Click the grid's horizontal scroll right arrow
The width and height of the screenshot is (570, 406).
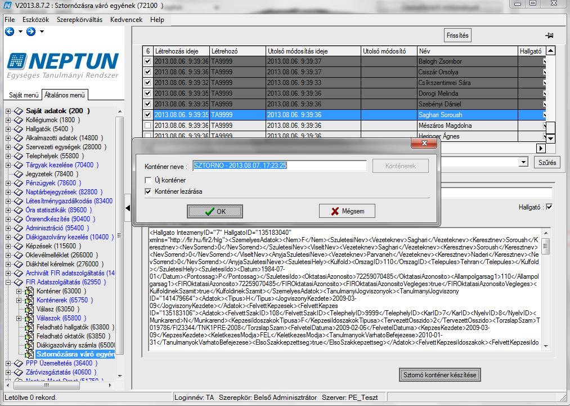pyautogui.click(x=541, y=148)
